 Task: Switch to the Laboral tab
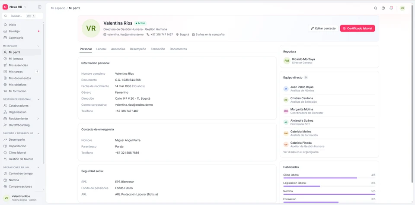[101, 49]
